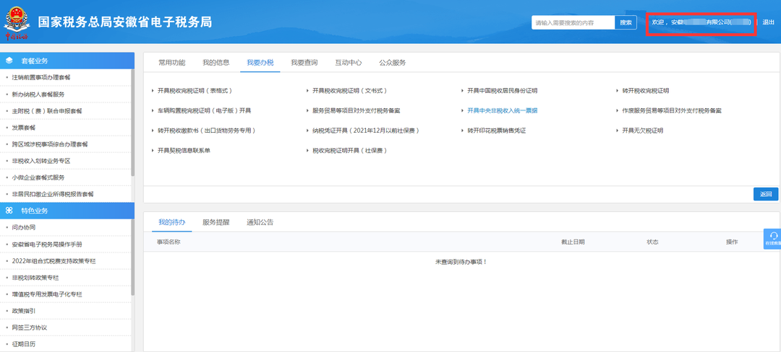Open 开具中国税收居民身份证明
Image resolution: width=781 pixels, height=352 pixels.
click(x=502, y=91)
